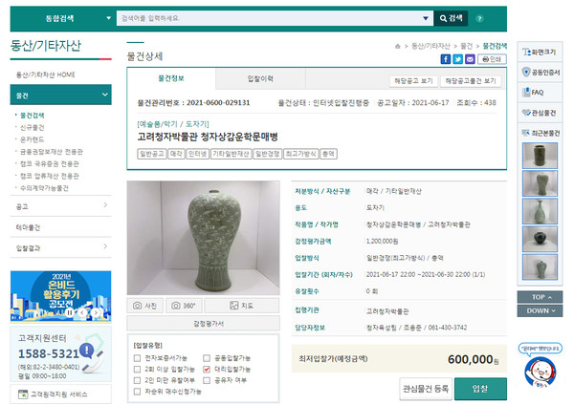
Task: Open the 감정평가서 appraisal document
Action: click(x=204, y=324)
